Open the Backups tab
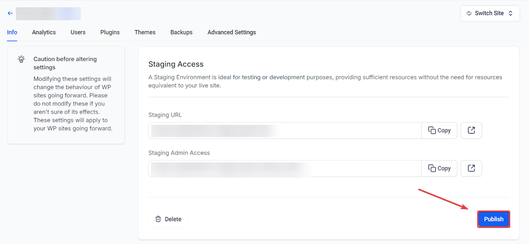Screen dimensions: 529x244 click(182, 32)
